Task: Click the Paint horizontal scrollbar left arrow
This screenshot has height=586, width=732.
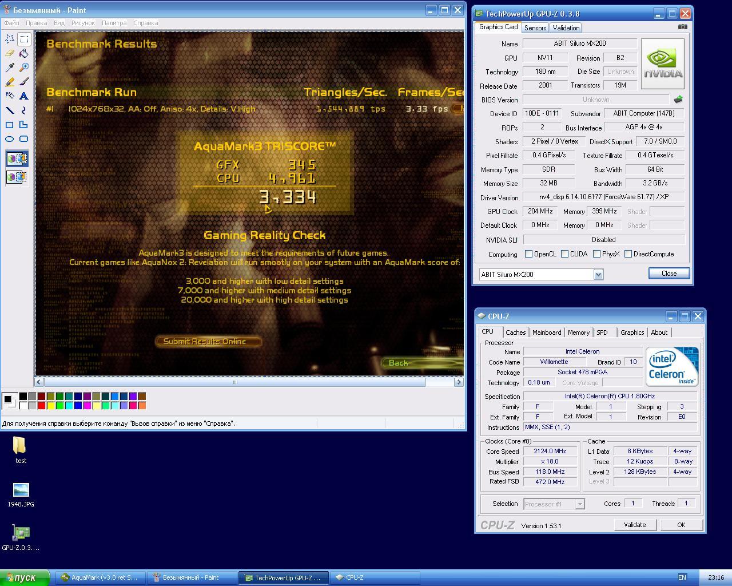Action: click(x=39, y=382)
